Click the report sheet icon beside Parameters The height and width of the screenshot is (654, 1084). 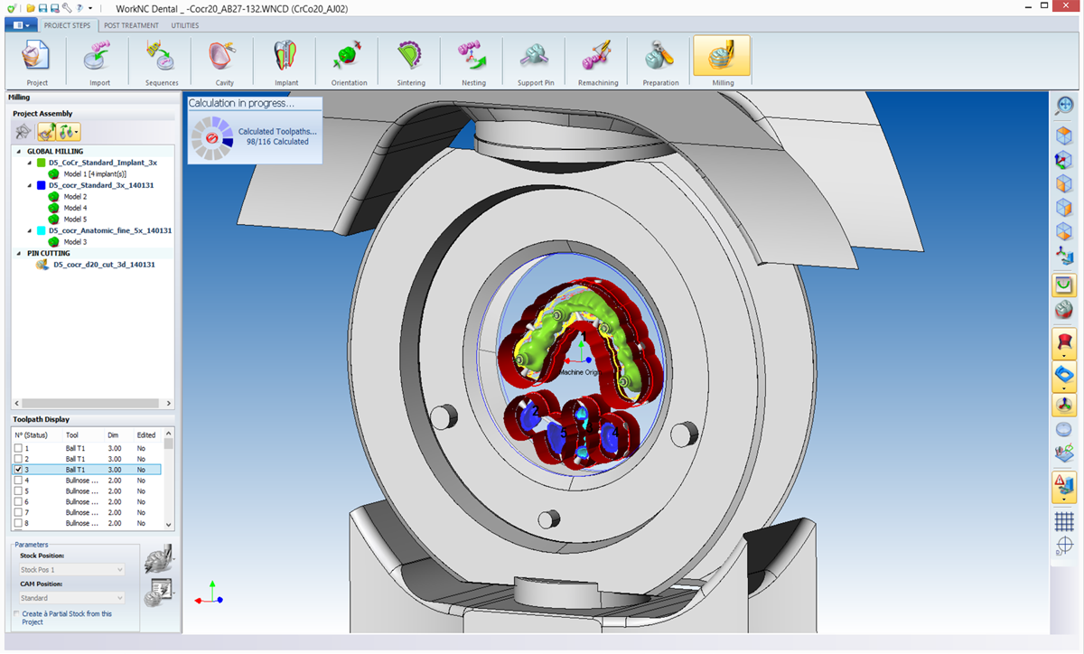click(x=158, y=593)
